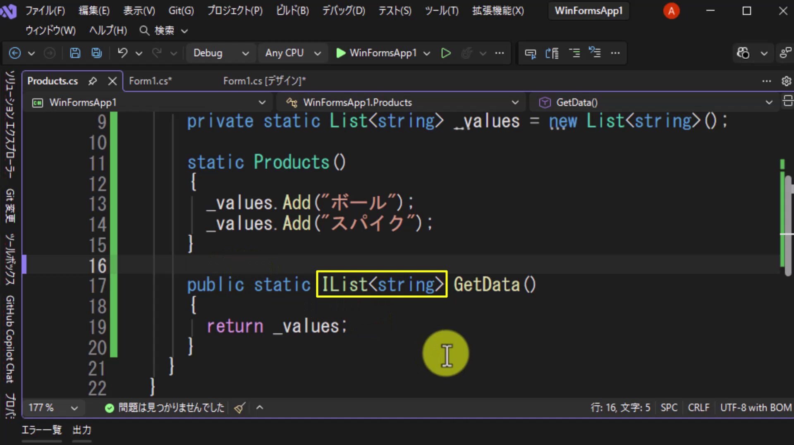Open the Git 変更 side tab
Viewport: 794px width, 445px height.
coord(10,206)
